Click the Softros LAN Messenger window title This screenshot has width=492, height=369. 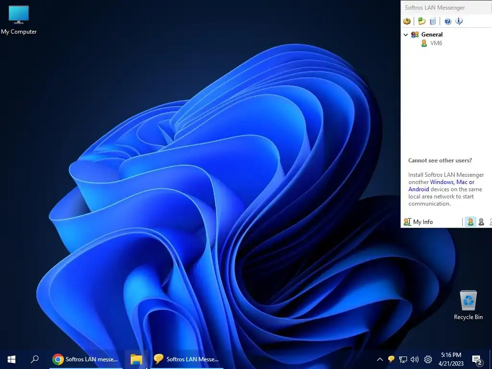[x=435, y=8]
